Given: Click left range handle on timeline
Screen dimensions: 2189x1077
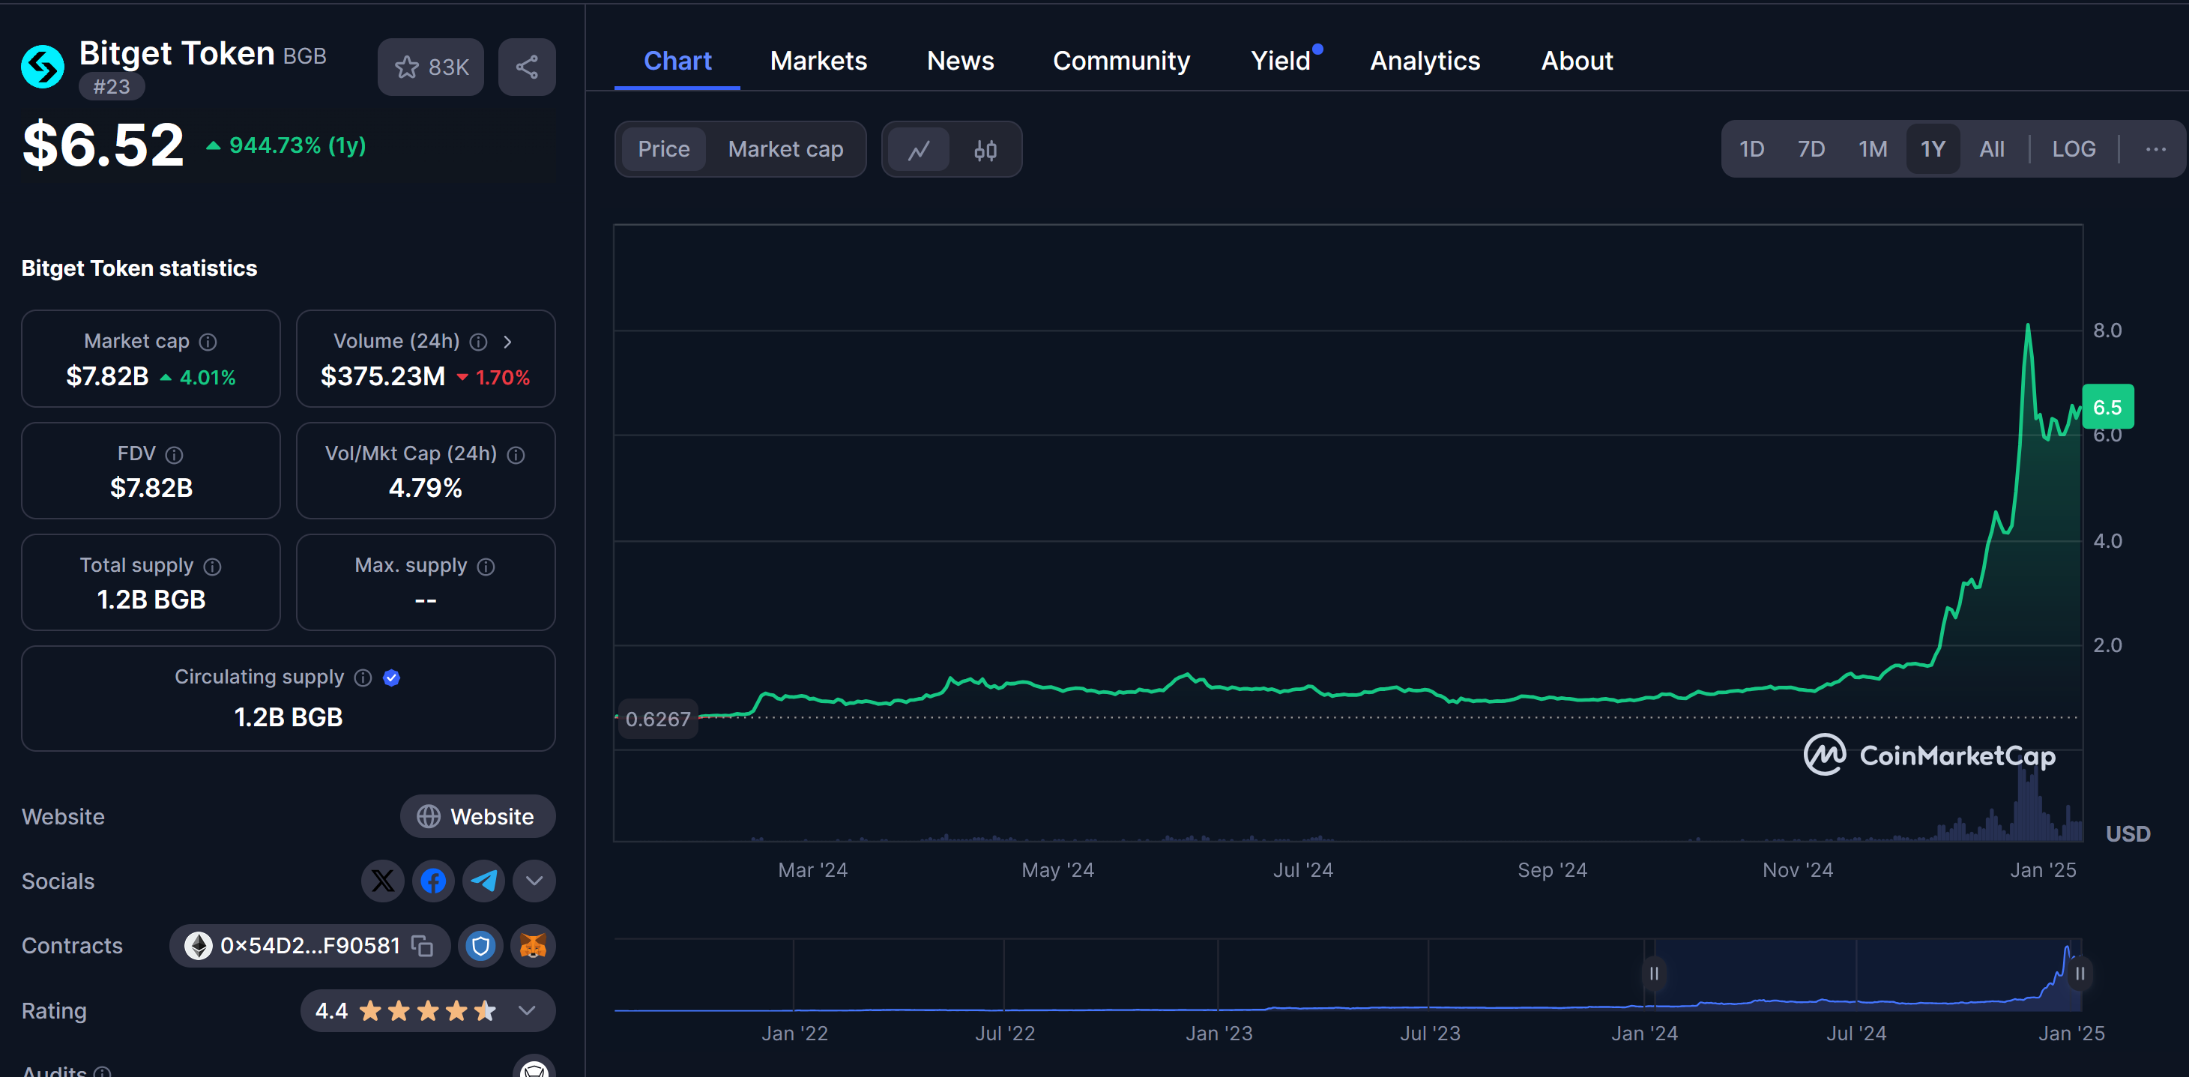Looking at the screenshot, I should click(1654, 974).
